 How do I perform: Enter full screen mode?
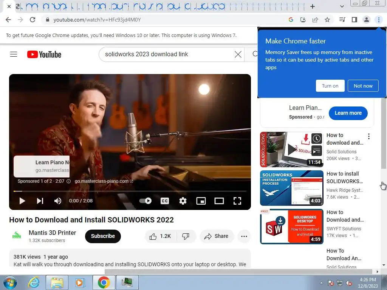click(x=237, y=201)
